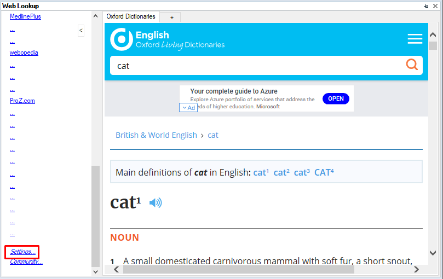Play the cat pronunciation audio
This screenshot has width=443, height=279.
[156, 203]
